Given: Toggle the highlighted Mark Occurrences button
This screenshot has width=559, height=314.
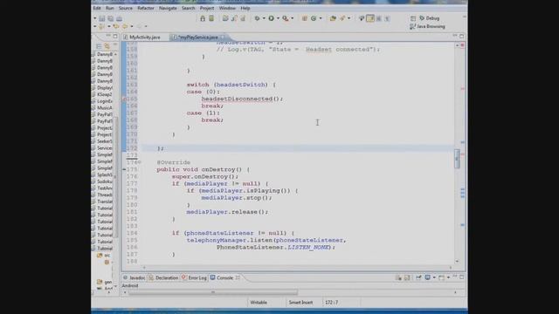Looking at the screenshot, I should pyautogui.click(x=370, y=18).
